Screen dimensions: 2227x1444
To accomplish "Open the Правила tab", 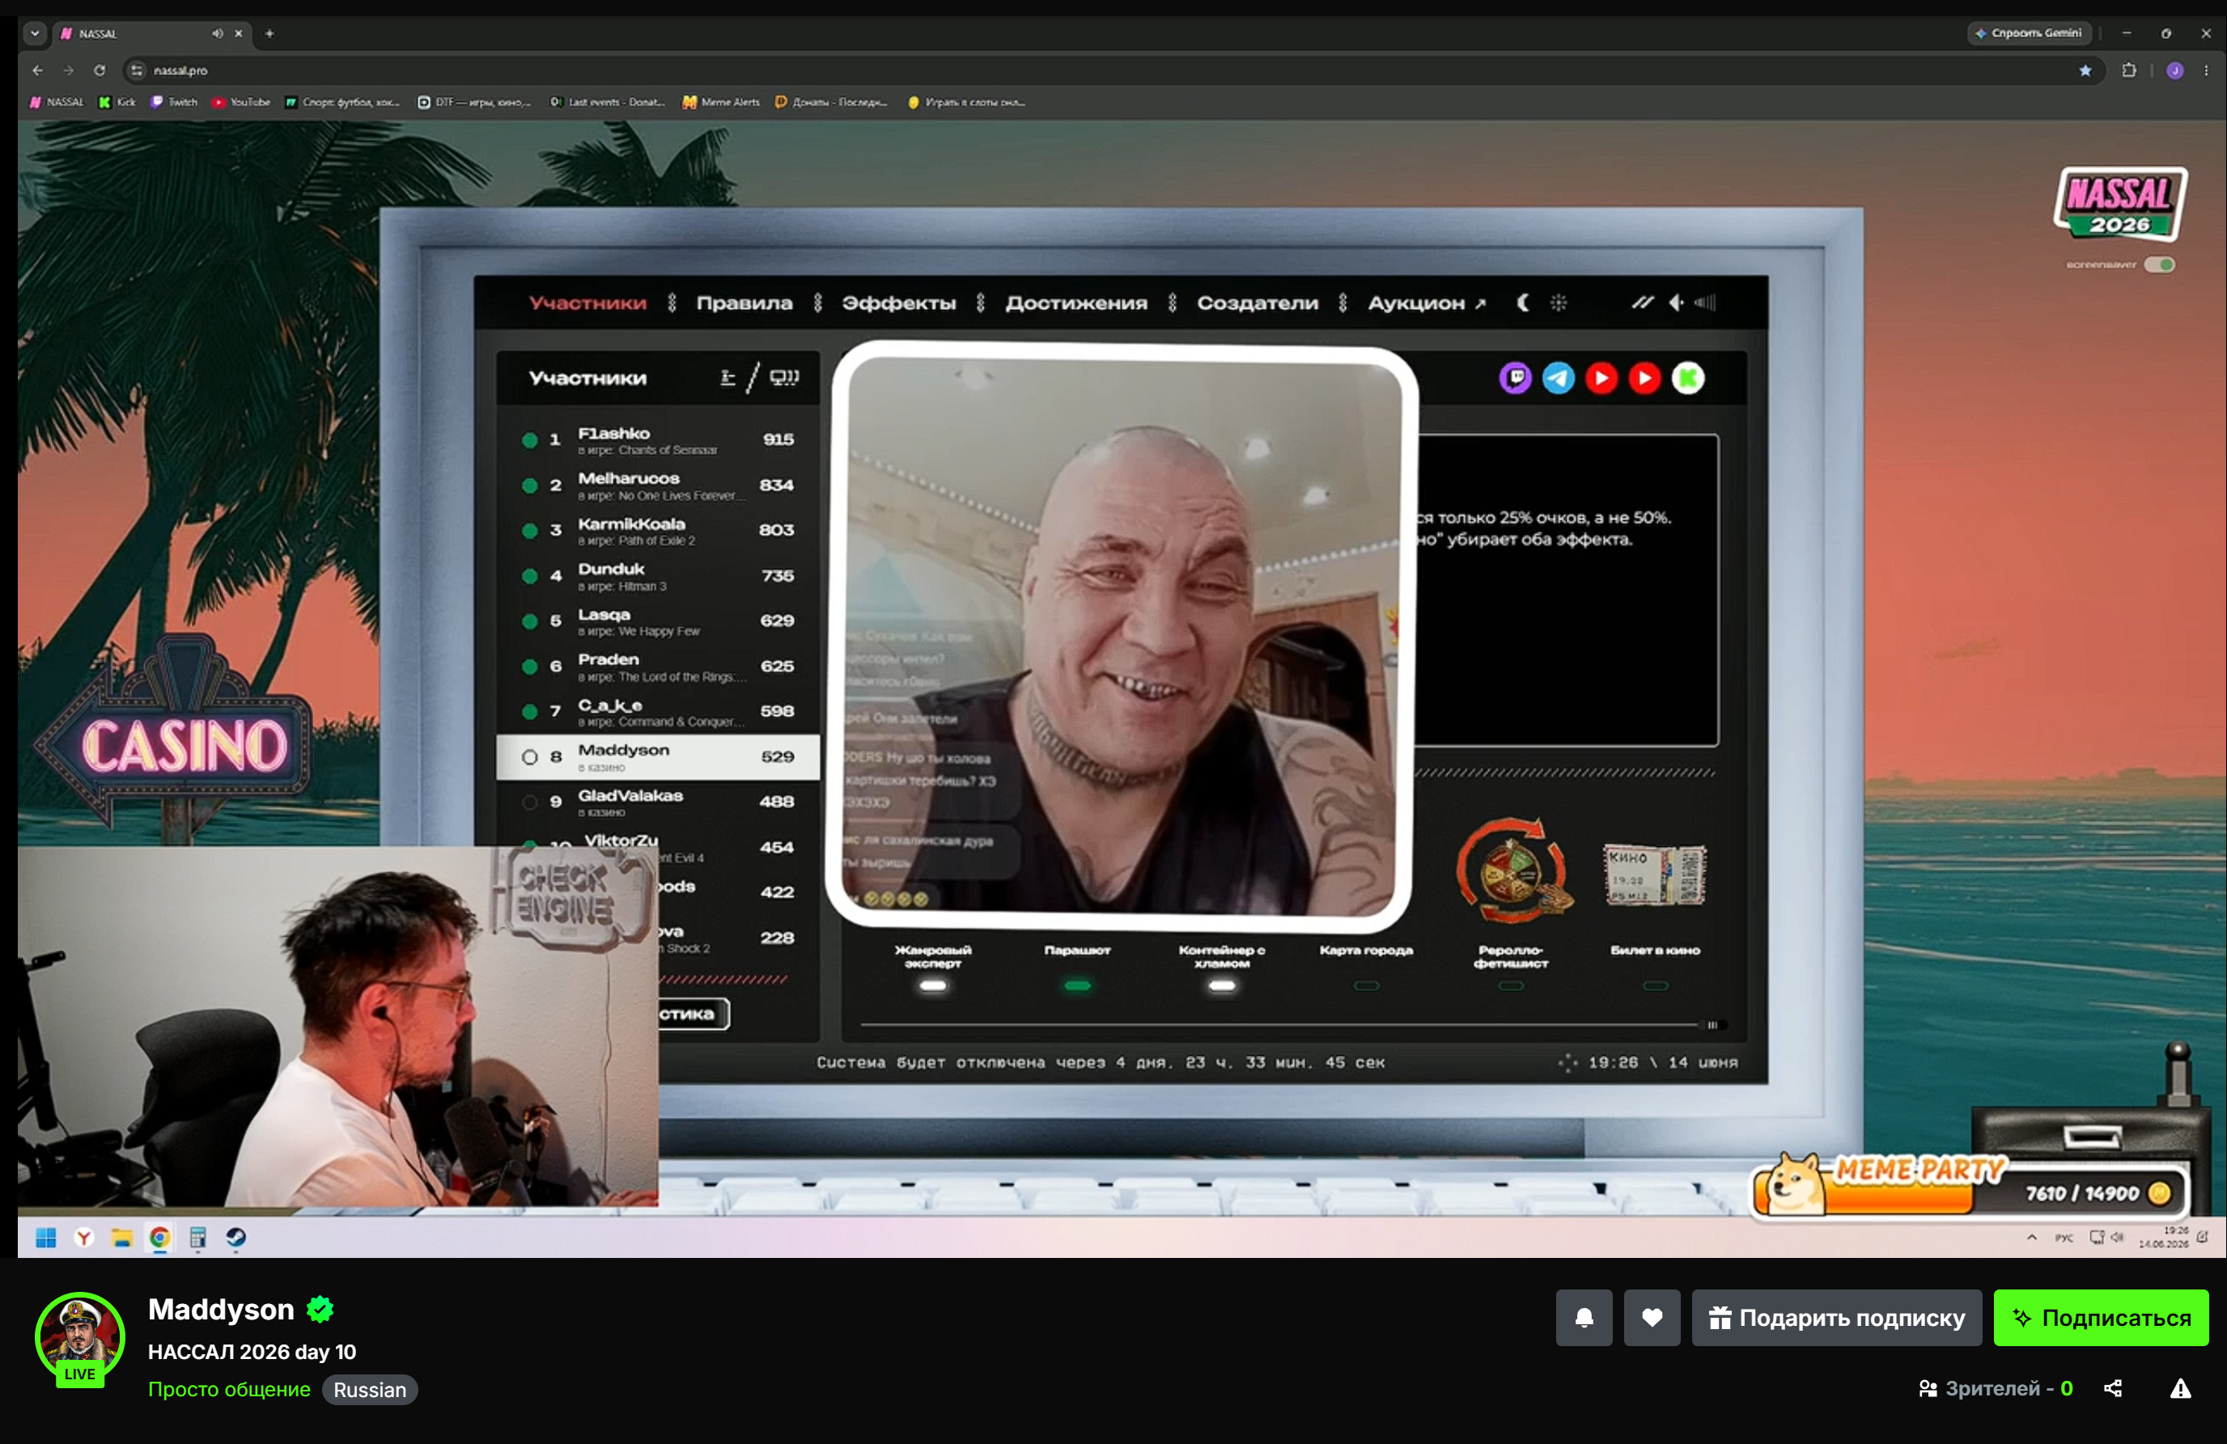I will click(x=744, y=302).
